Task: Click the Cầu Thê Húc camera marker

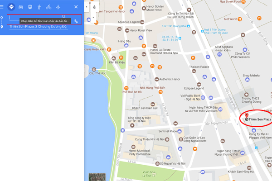Action: point(94,70)
